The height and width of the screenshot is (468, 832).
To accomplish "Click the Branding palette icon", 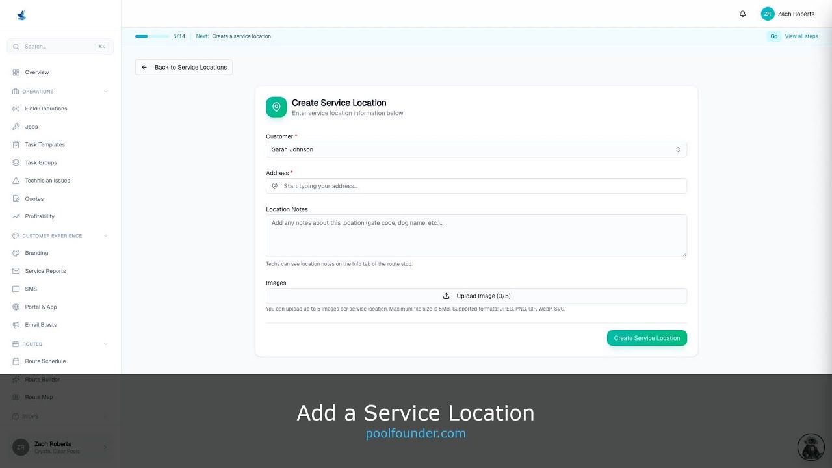I will 16,253.
